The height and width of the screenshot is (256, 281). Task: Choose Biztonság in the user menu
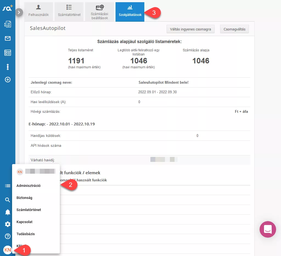tap(24, 198)
